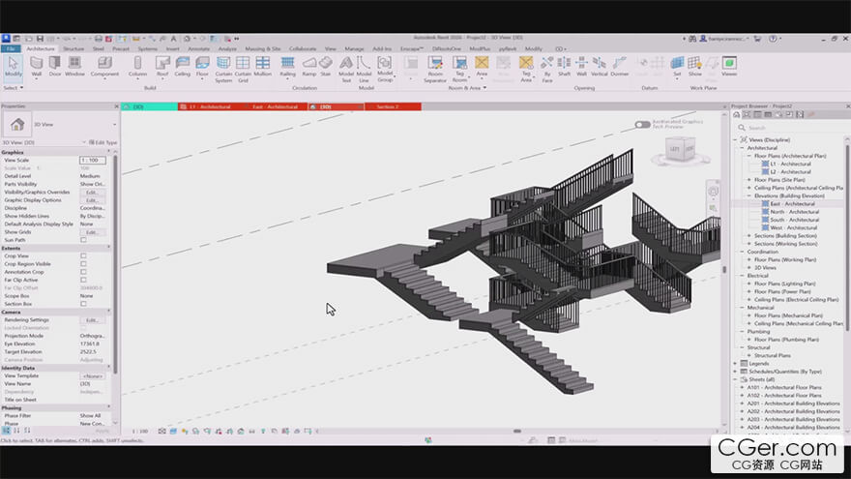This screenshot has height=479, width=851.
Task: Click the View Scale 1:100 field
Action: click(92, 161)
